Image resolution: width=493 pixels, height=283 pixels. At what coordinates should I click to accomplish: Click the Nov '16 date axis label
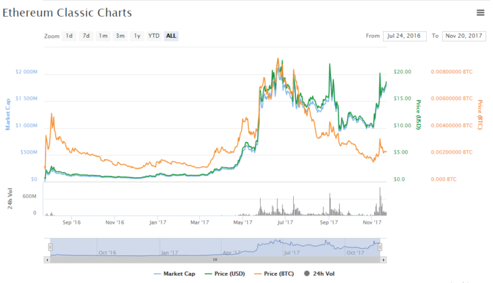tap(114, 222)
